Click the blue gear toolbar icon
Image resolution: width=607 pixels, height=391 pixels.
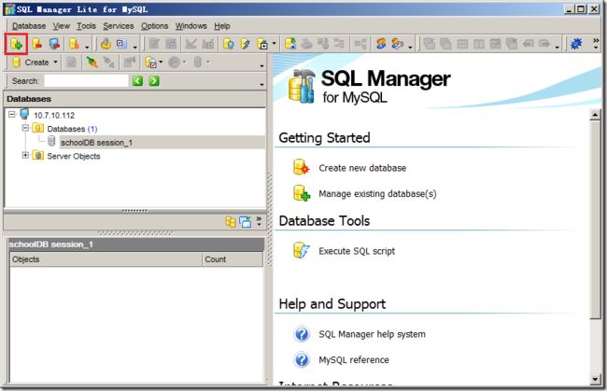(x=576, y=44)
